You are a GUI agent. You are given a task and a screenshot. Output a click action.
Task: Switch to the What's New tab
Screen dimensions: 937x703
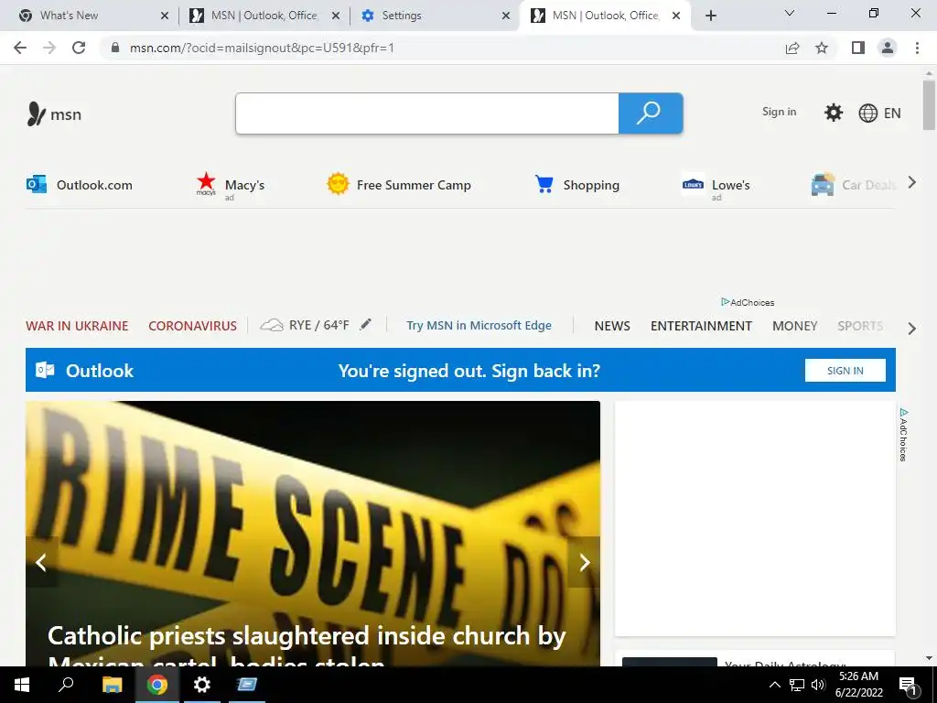click(x=90, y=16)
